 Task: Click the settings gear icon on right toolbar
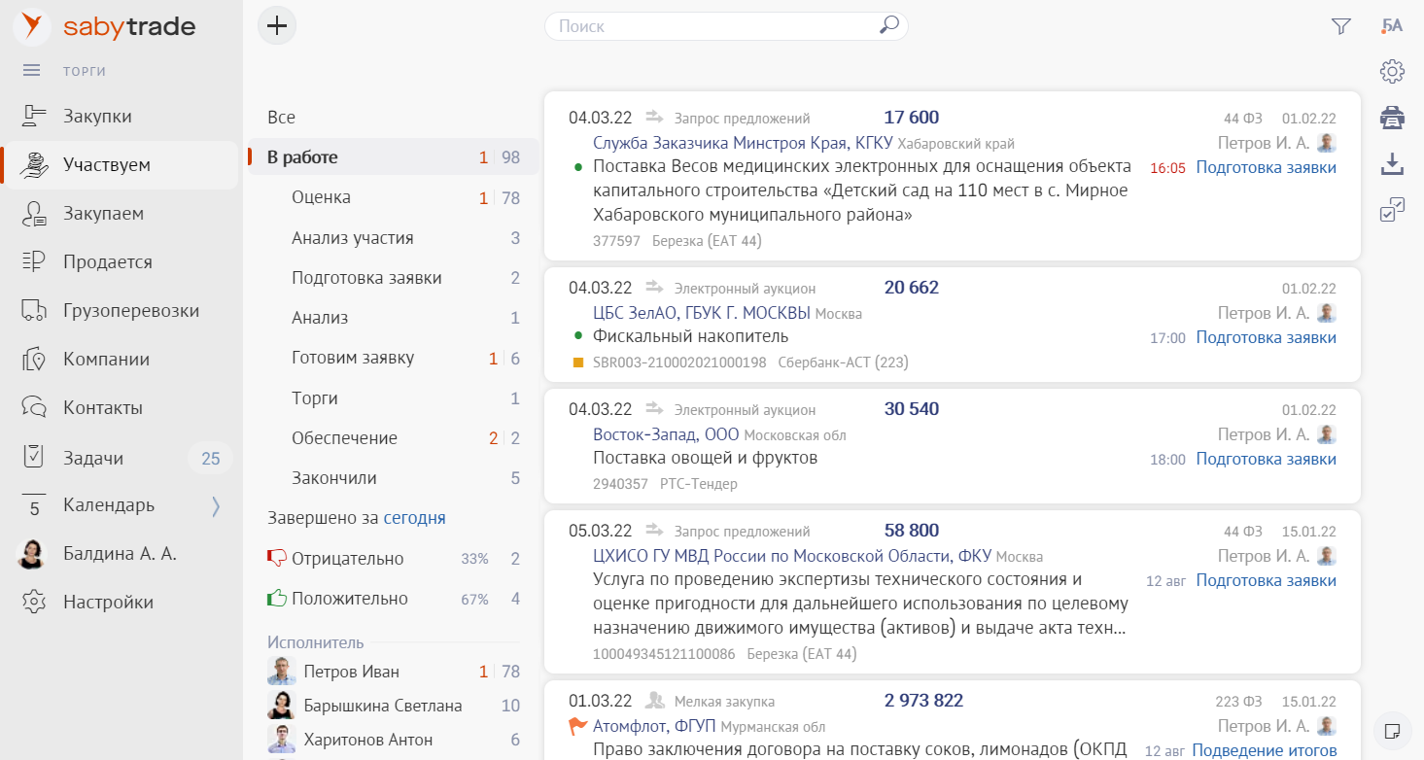pyautogui.click(x=1392, y=71)
